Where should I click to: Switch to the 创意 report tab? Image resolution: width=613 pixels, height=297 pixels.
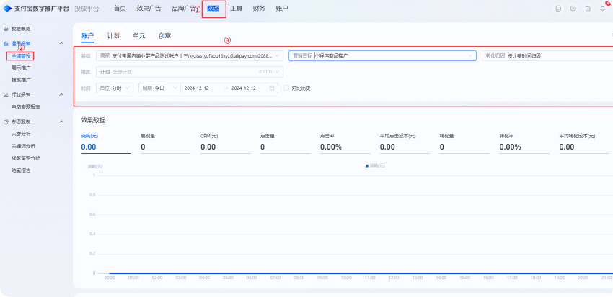(164, 35)
